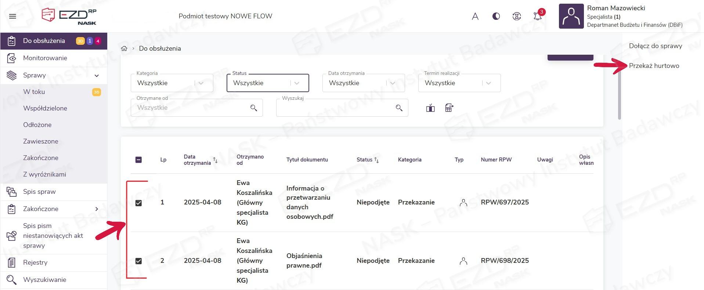Click the table export icon beside search
704x290 pixels.
[x=449, y=108]
